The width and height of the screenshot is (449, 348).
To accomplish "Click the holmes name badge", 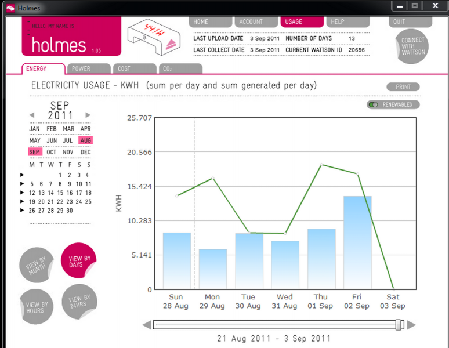I will pyautogui.click(x=71, y=36).
